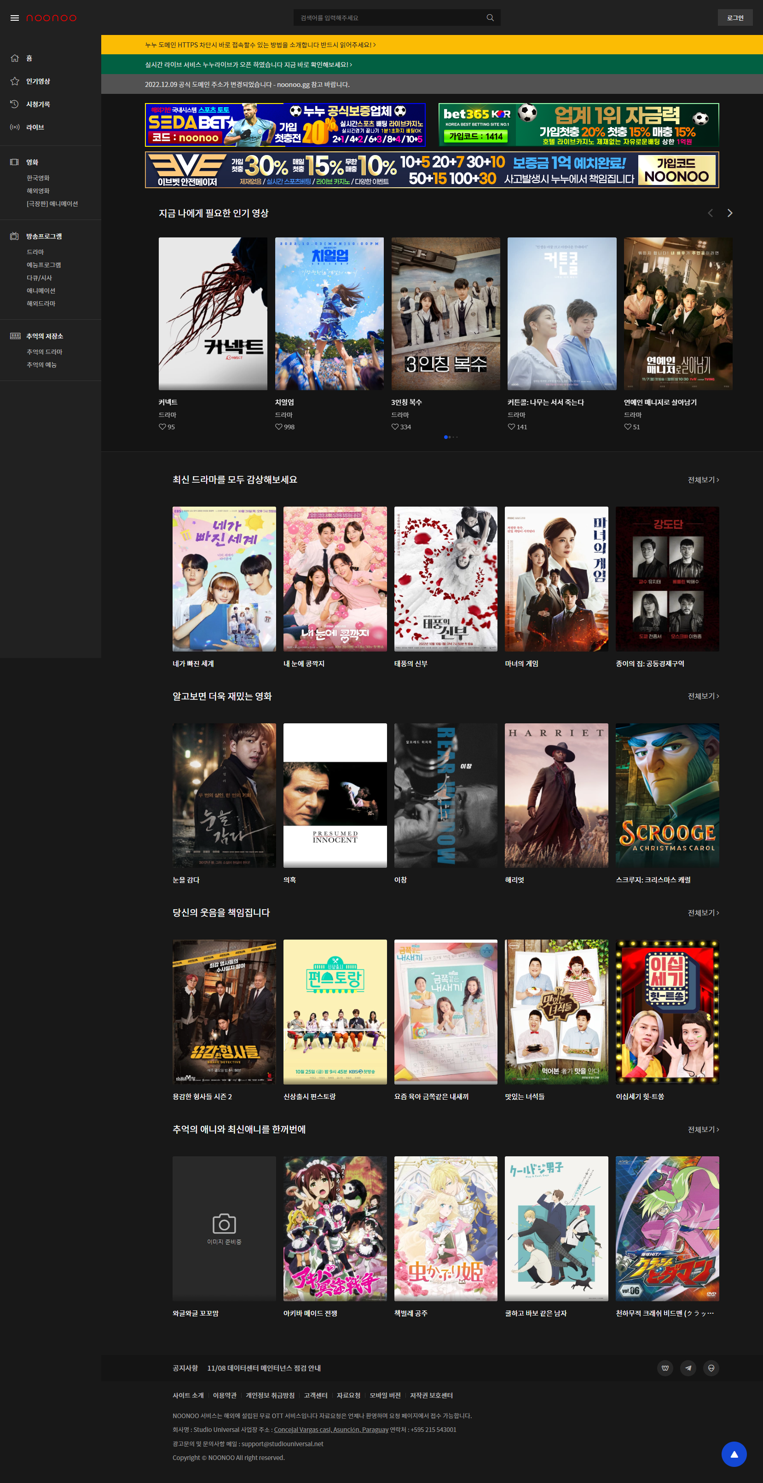Open 전체보기 for 알고보면 더욱 재밌는 영화
763x1483 pixels.
(703, 696)
